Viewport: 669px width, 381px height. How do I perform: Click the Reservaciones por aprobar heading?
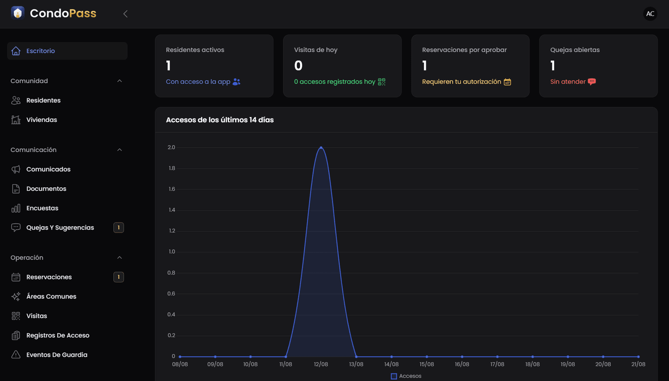tap(464, 50)
